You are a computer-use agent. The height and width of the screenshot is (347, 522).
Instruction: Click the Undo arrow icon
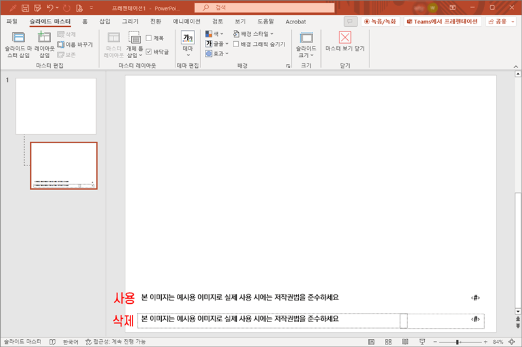(50, 8)
